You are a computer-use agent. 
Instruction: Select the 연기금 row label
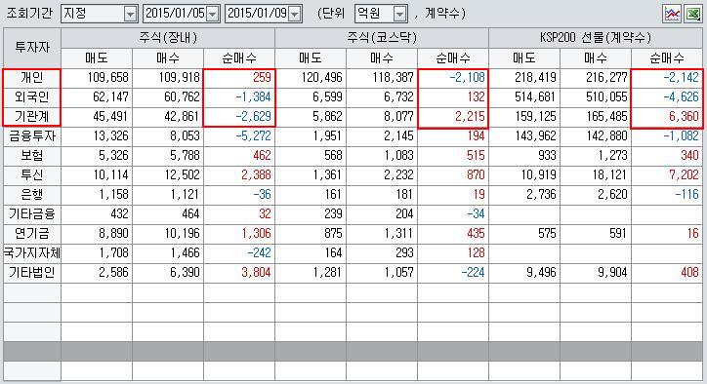(x=32, y=233)
